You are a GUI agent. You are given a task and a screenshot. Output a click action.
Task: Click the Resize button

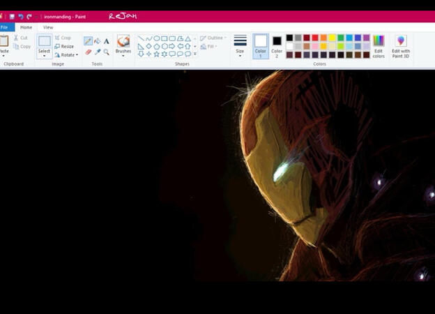tap(65, 46)
